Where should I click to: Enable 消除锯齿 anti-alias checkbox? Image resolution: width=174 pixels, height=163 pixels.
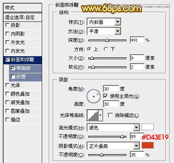pyautogui.click(x=110, y=115)
